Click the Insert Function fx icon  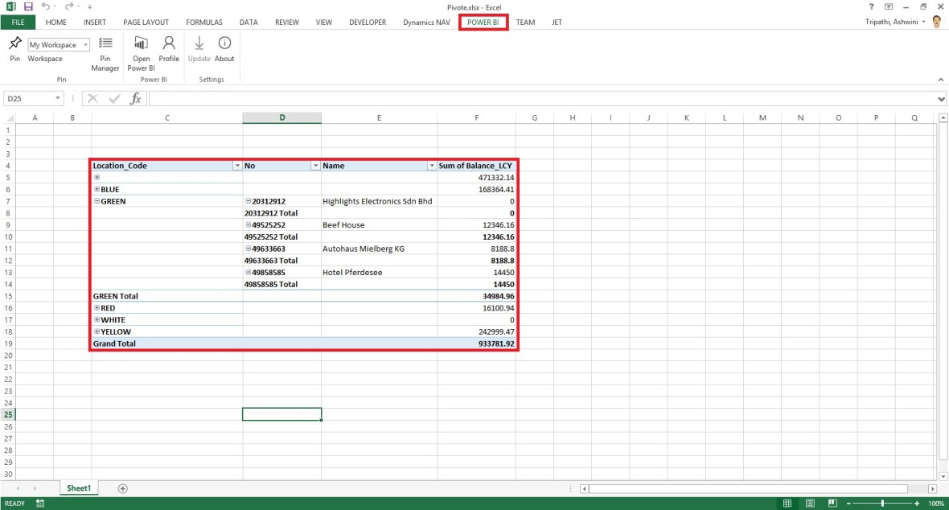coord(135,98)
